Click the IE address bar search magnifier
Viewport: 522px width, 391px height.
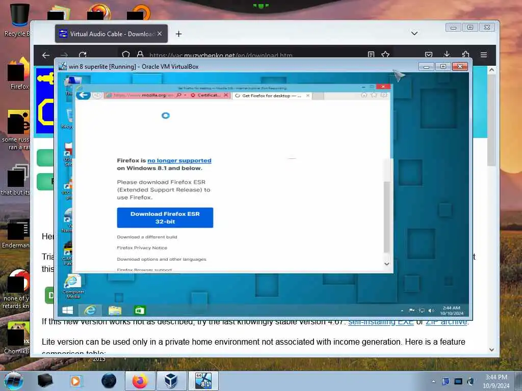[x=179, y=95]
